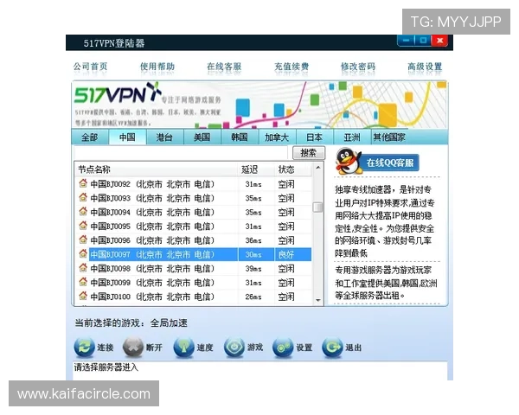The width and height of the screenshot is (519, 415).
Task: Select node 中国BJ0098 row
Action: click(x=194, y=268)
